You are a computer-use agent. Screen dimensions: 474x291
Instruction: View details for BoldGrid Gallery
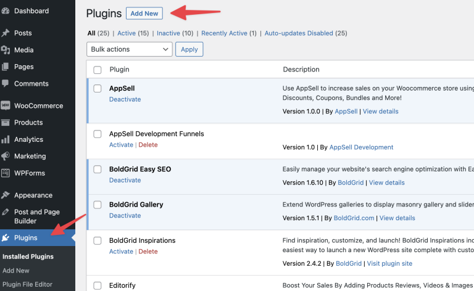[397, 218]
